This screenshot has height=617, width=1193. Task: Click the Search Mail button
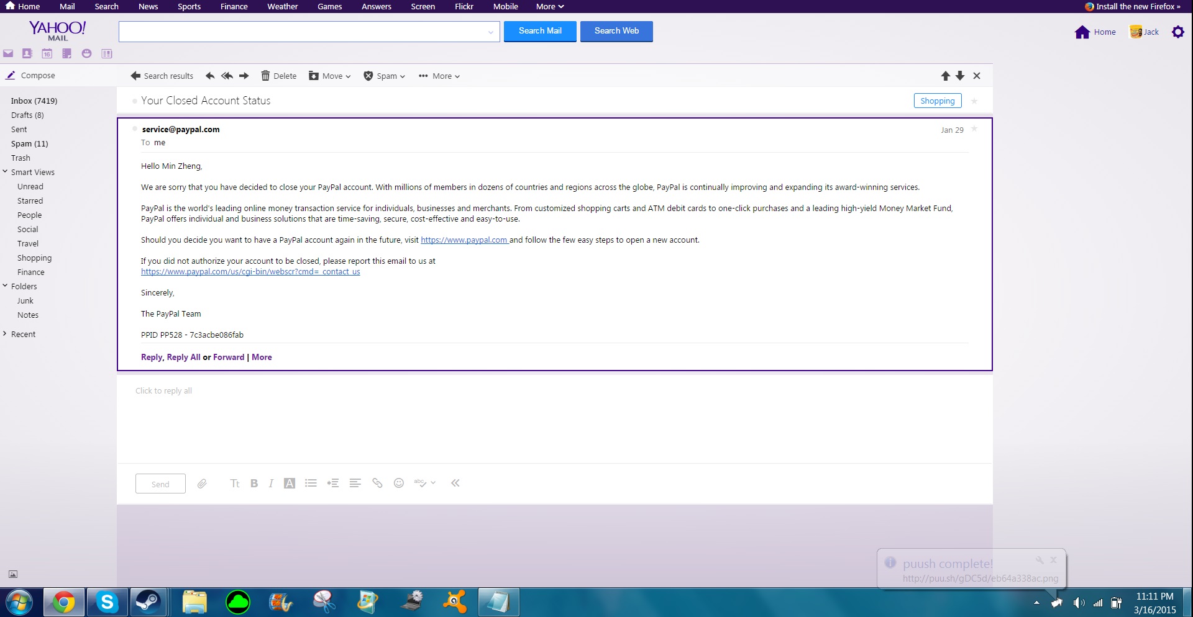(539, 31)
